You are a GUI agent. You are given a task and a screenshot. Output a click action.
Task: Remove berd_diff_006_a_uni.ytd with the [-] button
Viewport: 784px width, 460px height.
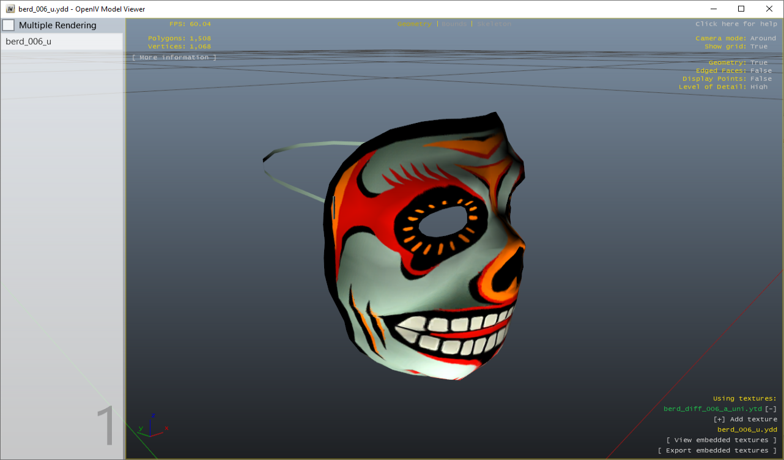(x=771, y=409)
